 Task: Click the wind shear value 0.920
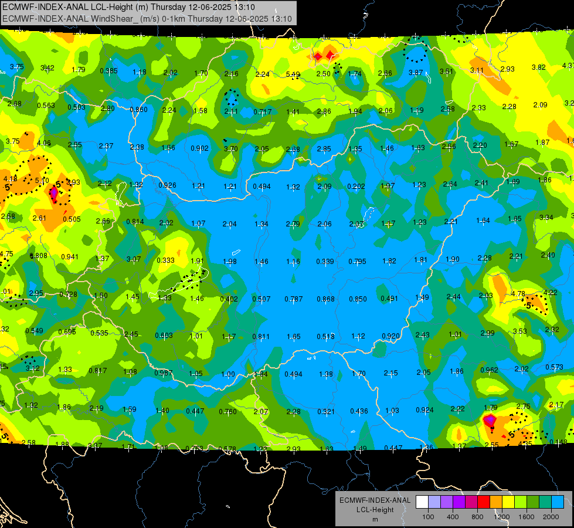click(x=390, y=336)
